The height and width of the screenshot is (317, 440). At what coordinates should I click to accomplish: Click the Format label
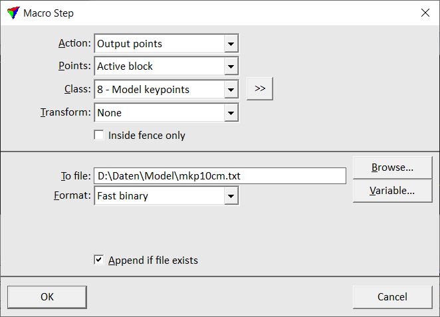(72, 195)
